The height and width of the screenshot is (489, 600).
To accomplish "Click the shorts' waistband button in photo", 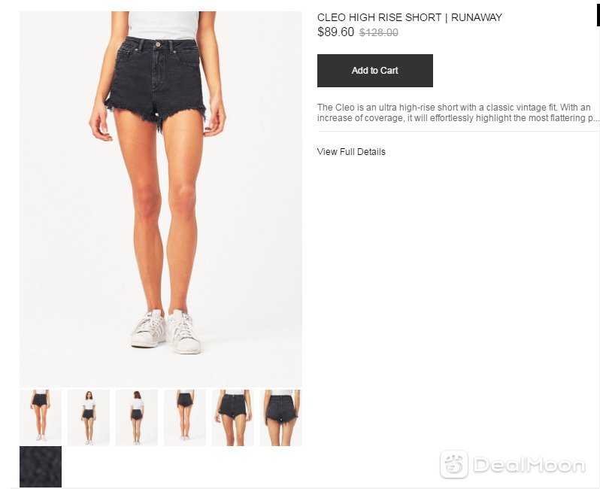I will [158, 44].
